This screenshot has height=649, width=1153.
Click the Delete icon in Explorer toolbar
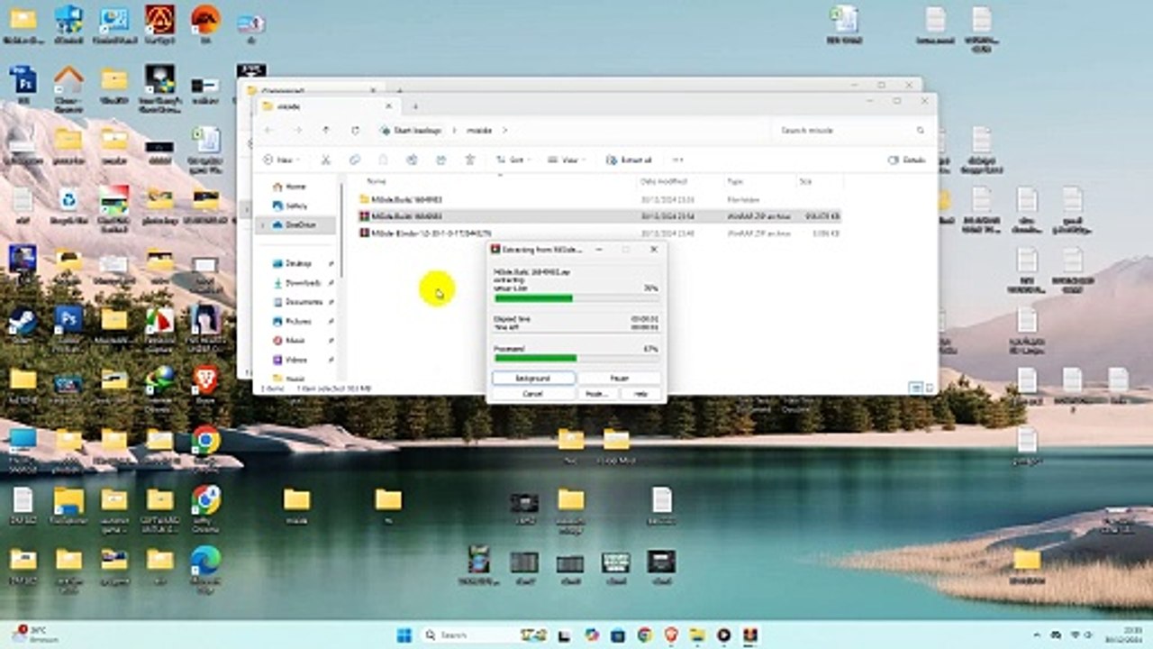[x=469, y=160]
